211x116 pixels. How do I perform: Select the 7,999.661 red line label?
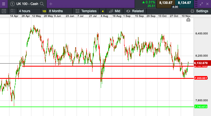[x=201, y=78]
